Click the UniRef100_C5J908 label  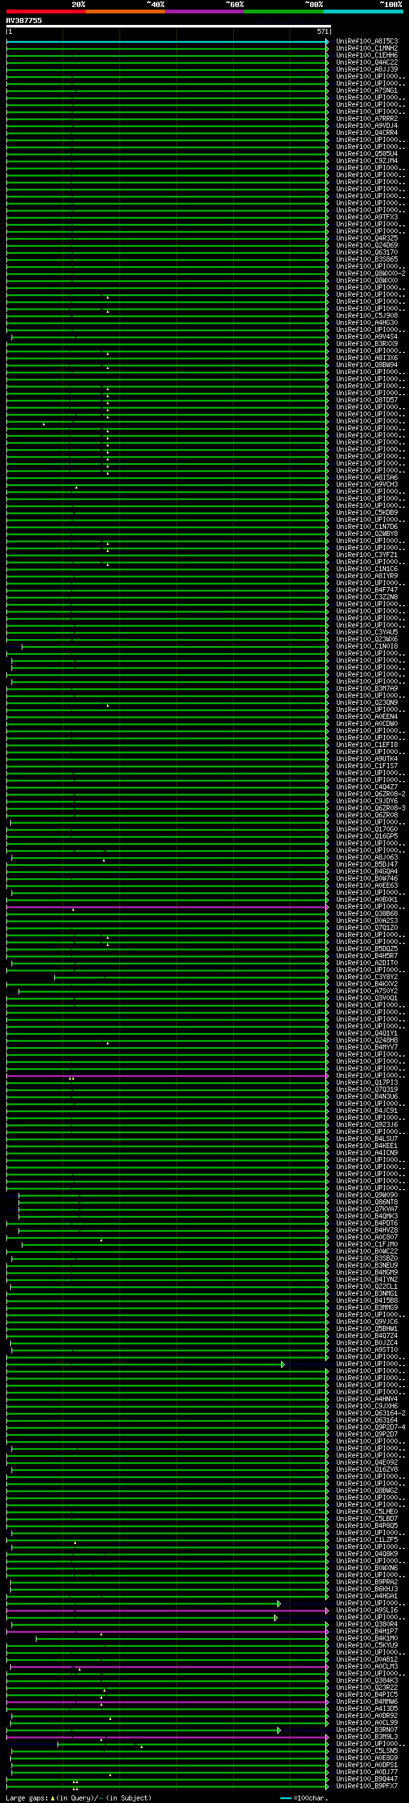tap(367, 316)
